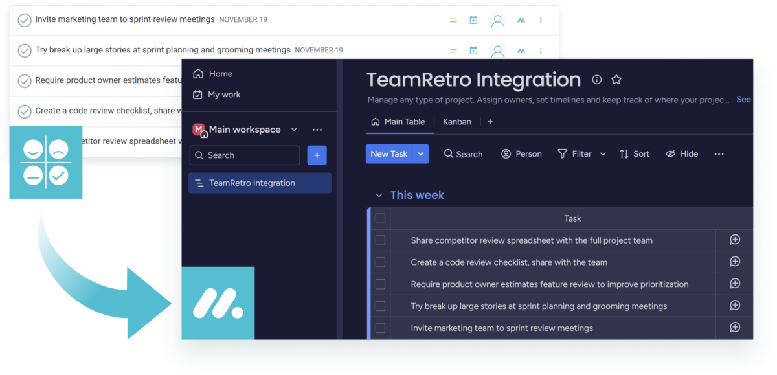Star the TeamRetro Integration board
777x375 pixels.
616,79
